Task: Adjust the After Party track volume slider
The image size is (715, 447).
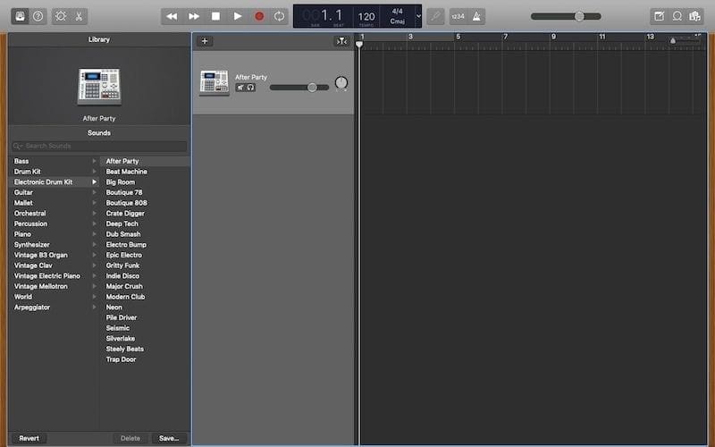Action: click(x=299, y=87)
